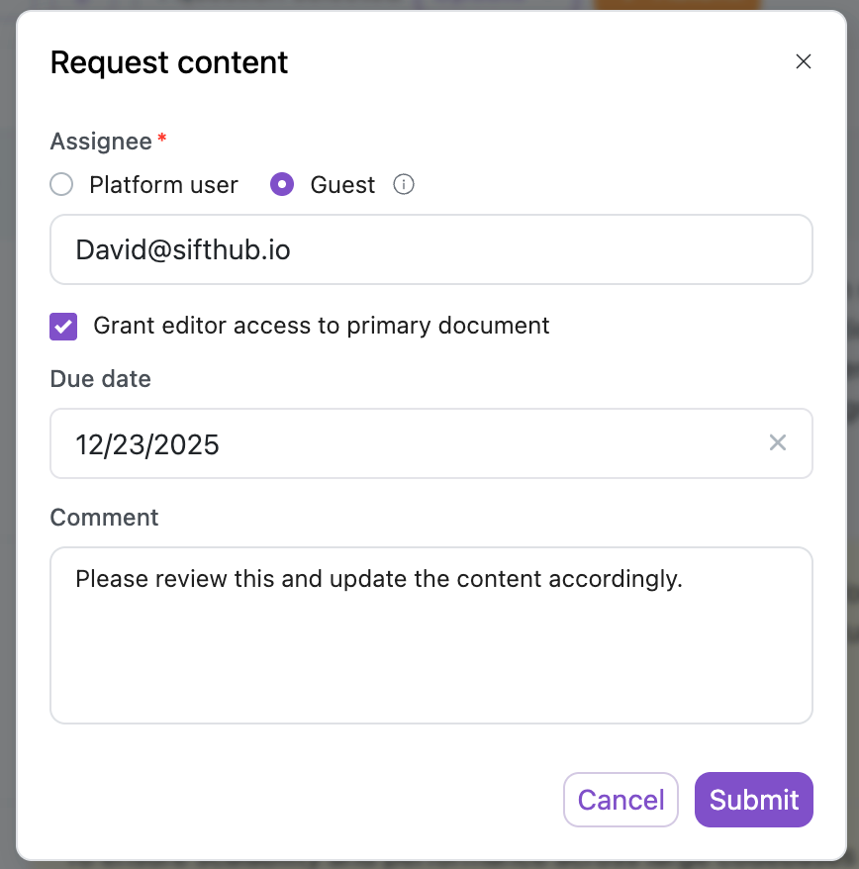Viewport: 859px width, 869px height.
Task: Select the Guest radio button
Action: (282, 185)
